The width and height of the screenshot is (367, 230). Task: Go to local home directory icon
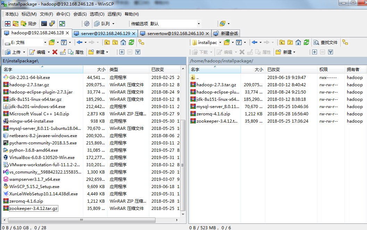(123, 43)
